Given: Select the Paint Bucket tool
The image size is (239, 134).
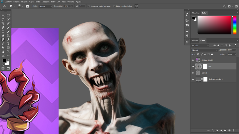Looking at the screenshot, I should point(8,36).
